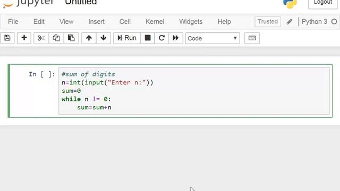The height and width of the screenshot is (191, 340).
Task: Click the 'n=int(input("Enter n:"))' line
Action: (107, 83)
